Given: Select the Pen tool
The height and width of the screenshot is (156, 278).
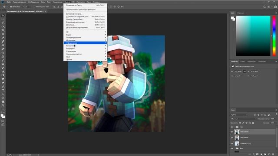Looking at the screenshot, I should (x=3, y=87).
